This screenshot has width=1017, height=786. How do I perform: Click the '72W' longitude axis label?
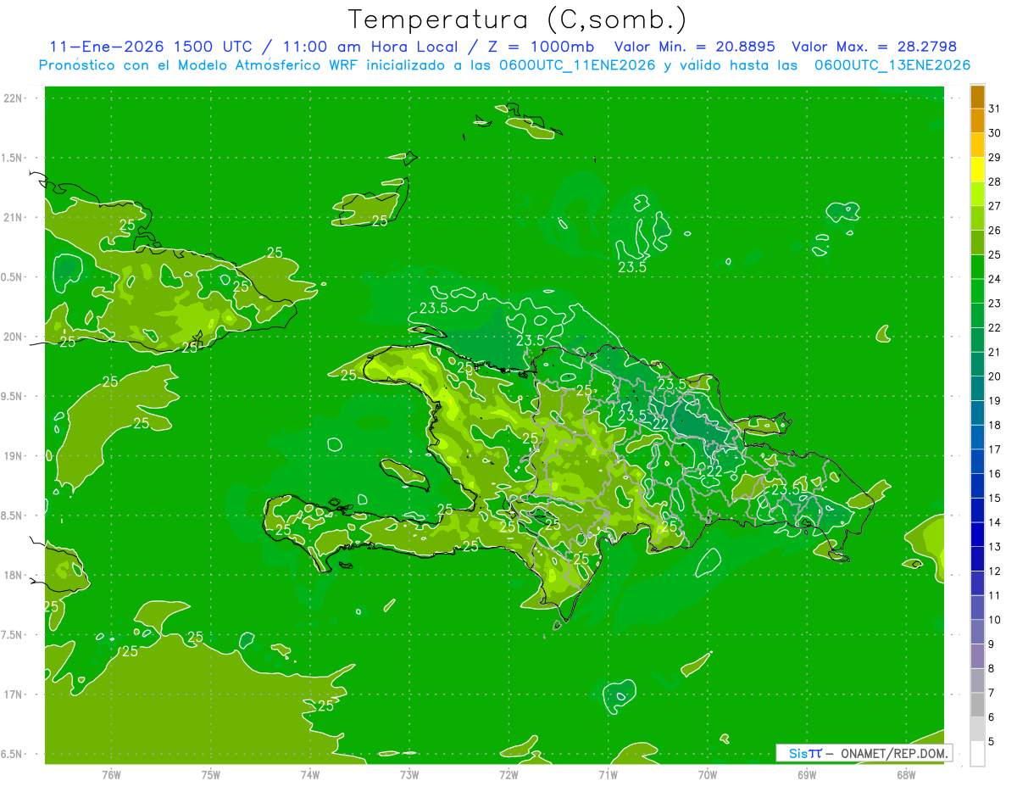pos(508,775)
